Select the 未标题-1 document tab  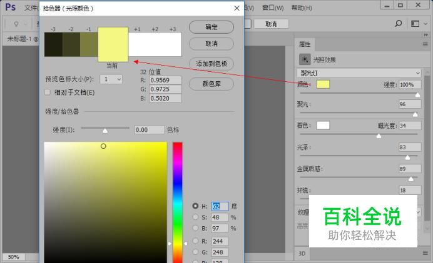(22, 39)
